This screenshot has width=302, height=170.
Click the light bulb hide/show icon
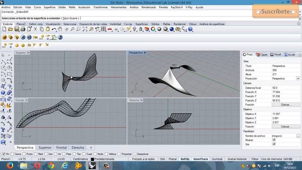134,29
